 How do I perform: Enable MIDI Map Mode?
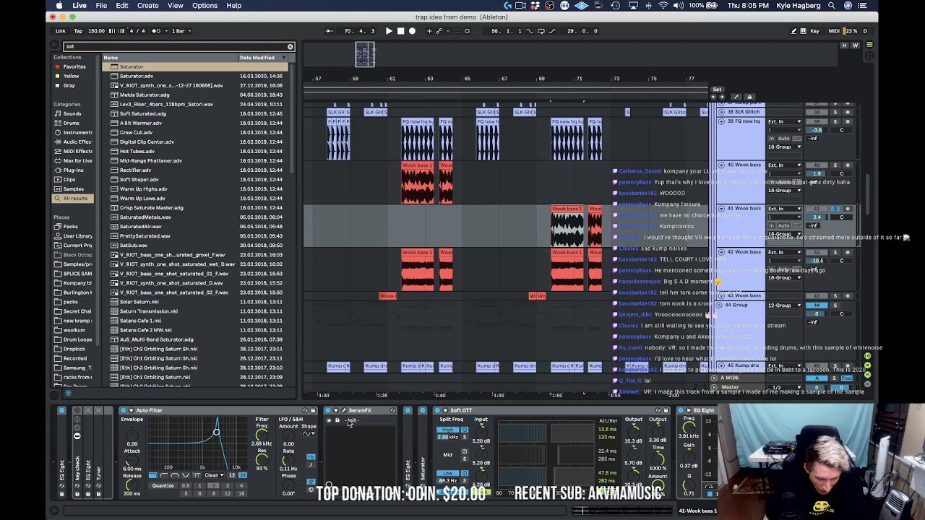point(833,31)
